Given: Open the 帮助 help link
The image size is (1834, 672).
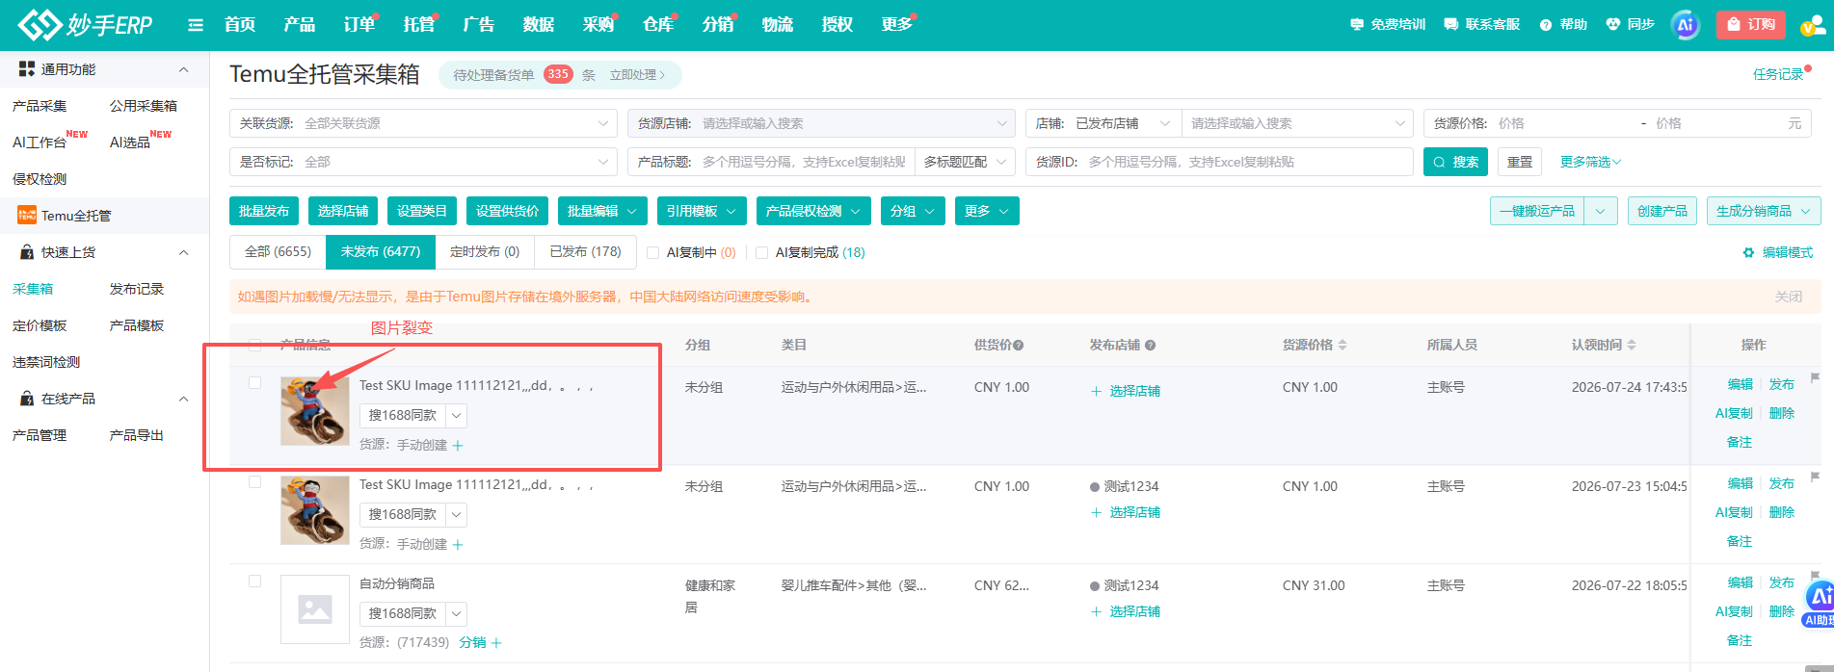Looking at the screenshot, I should pyautogui.click(x=1563, y=25).
